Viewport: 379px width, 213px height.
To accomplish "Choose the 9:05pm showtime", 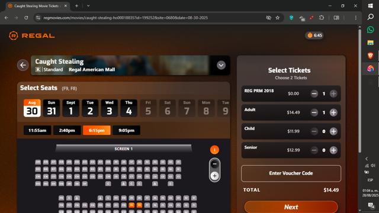I will coord(126,130).
